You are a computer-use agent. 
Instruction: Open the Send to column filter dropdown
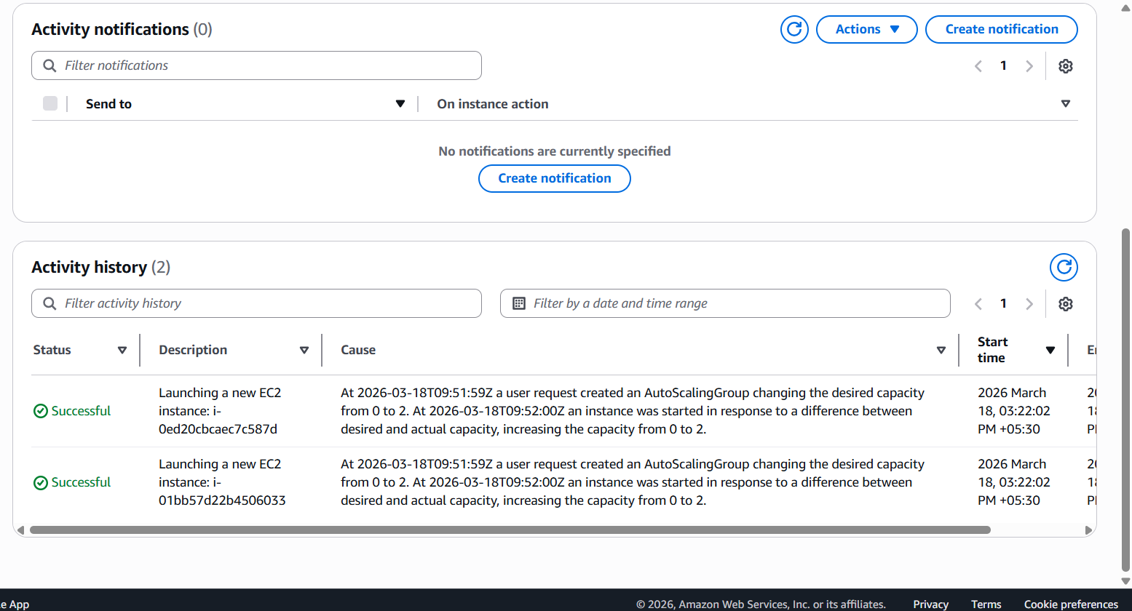(x=400, y=103)
